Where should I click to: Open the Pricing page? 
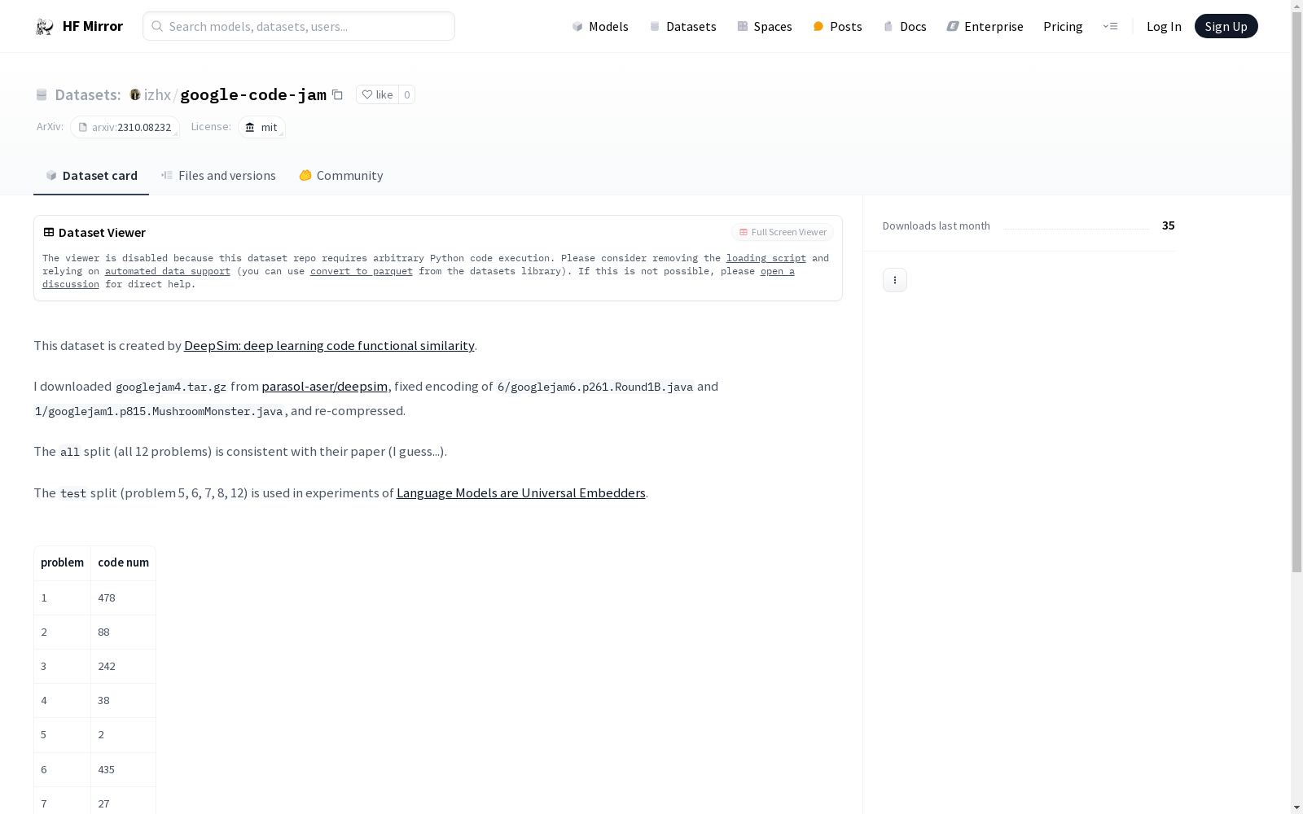1063,26
